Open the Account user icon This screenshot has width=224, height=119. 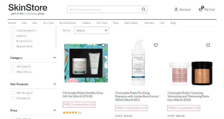[176, 10]
